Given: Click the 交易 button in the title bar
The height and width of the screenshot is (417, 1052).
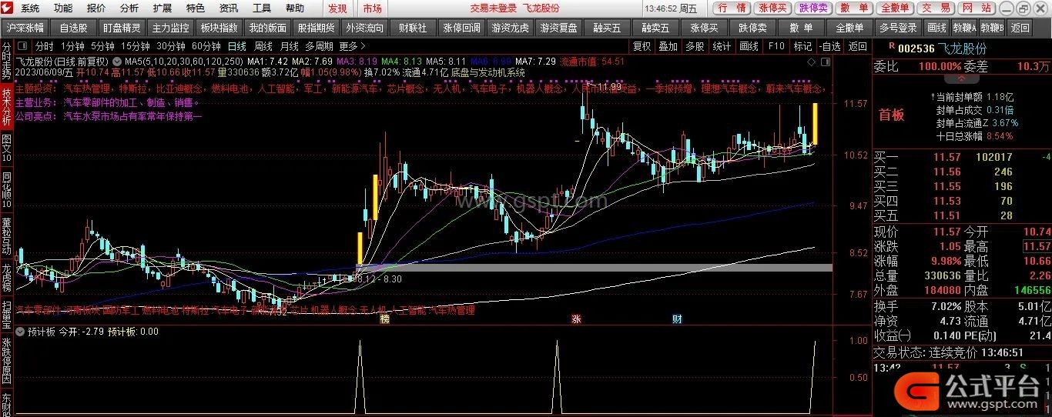Looking at the screenshot, I should click(x=936, y=8).
